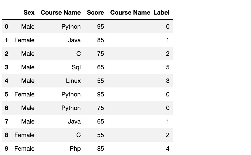Click row index 3
This screenshot has height=155, width=251.
[x=6, y=67]
